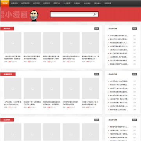
Task: Open ranking entry showing 467 clicks
Action: pos(119,43)
